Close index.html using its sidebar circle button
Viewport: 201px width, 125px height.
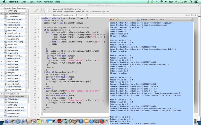26,47
